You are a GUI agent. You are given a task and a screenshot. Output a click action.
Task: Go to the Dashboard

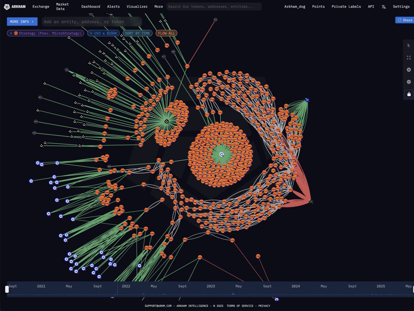click(x=91, y=6)
